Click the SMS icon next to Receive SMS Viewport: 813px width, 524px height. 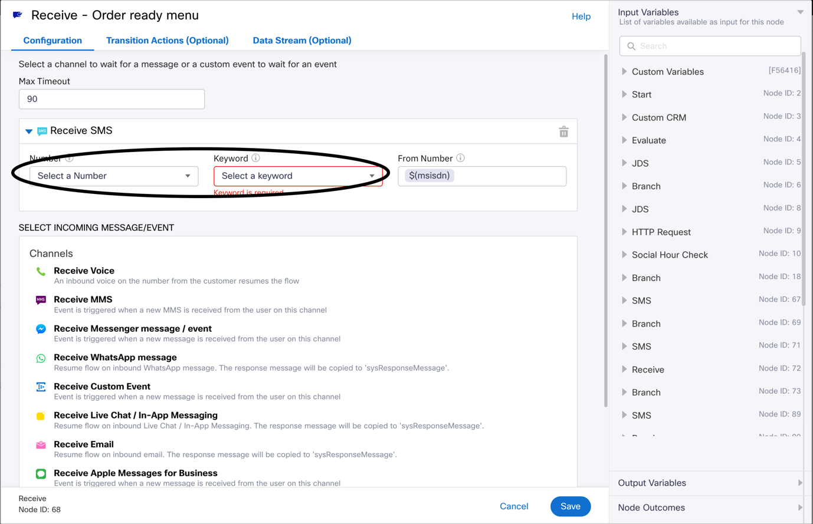coord(42,131)
